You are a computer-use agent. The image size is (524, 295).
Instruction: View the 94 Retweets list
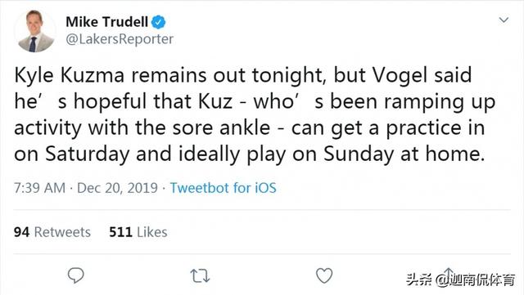[52, 232]
